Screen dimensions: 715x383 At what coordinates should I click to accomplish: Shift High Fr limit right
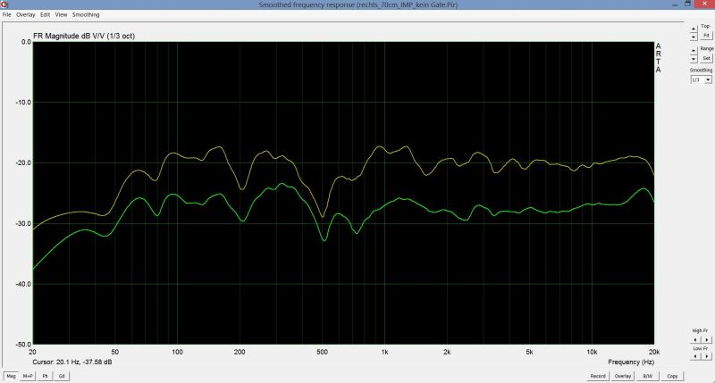706,340
